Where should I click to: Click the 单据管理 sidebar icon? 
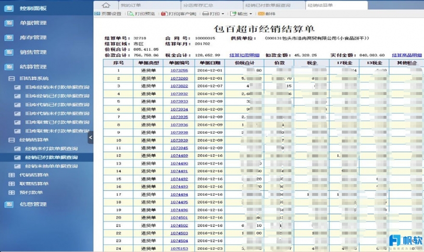(x=9, y=23)
